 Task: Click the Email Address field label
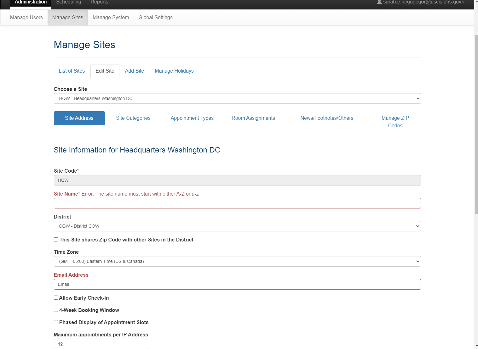pyautogui.click(x=71, y=275)
